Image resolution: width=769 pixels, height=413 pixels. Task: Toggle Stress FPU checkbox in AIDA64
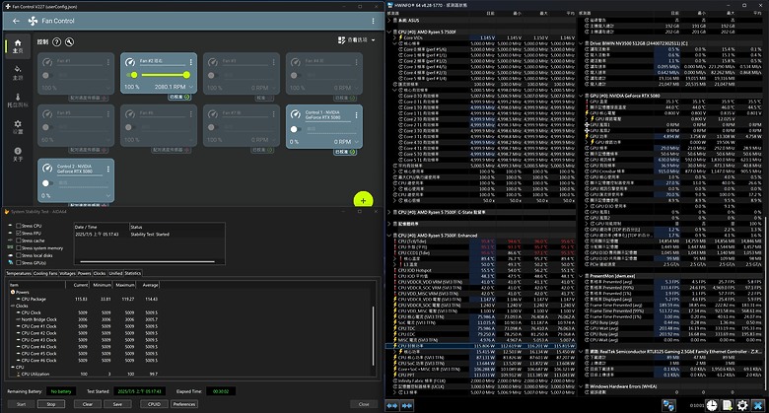point(19,233)
